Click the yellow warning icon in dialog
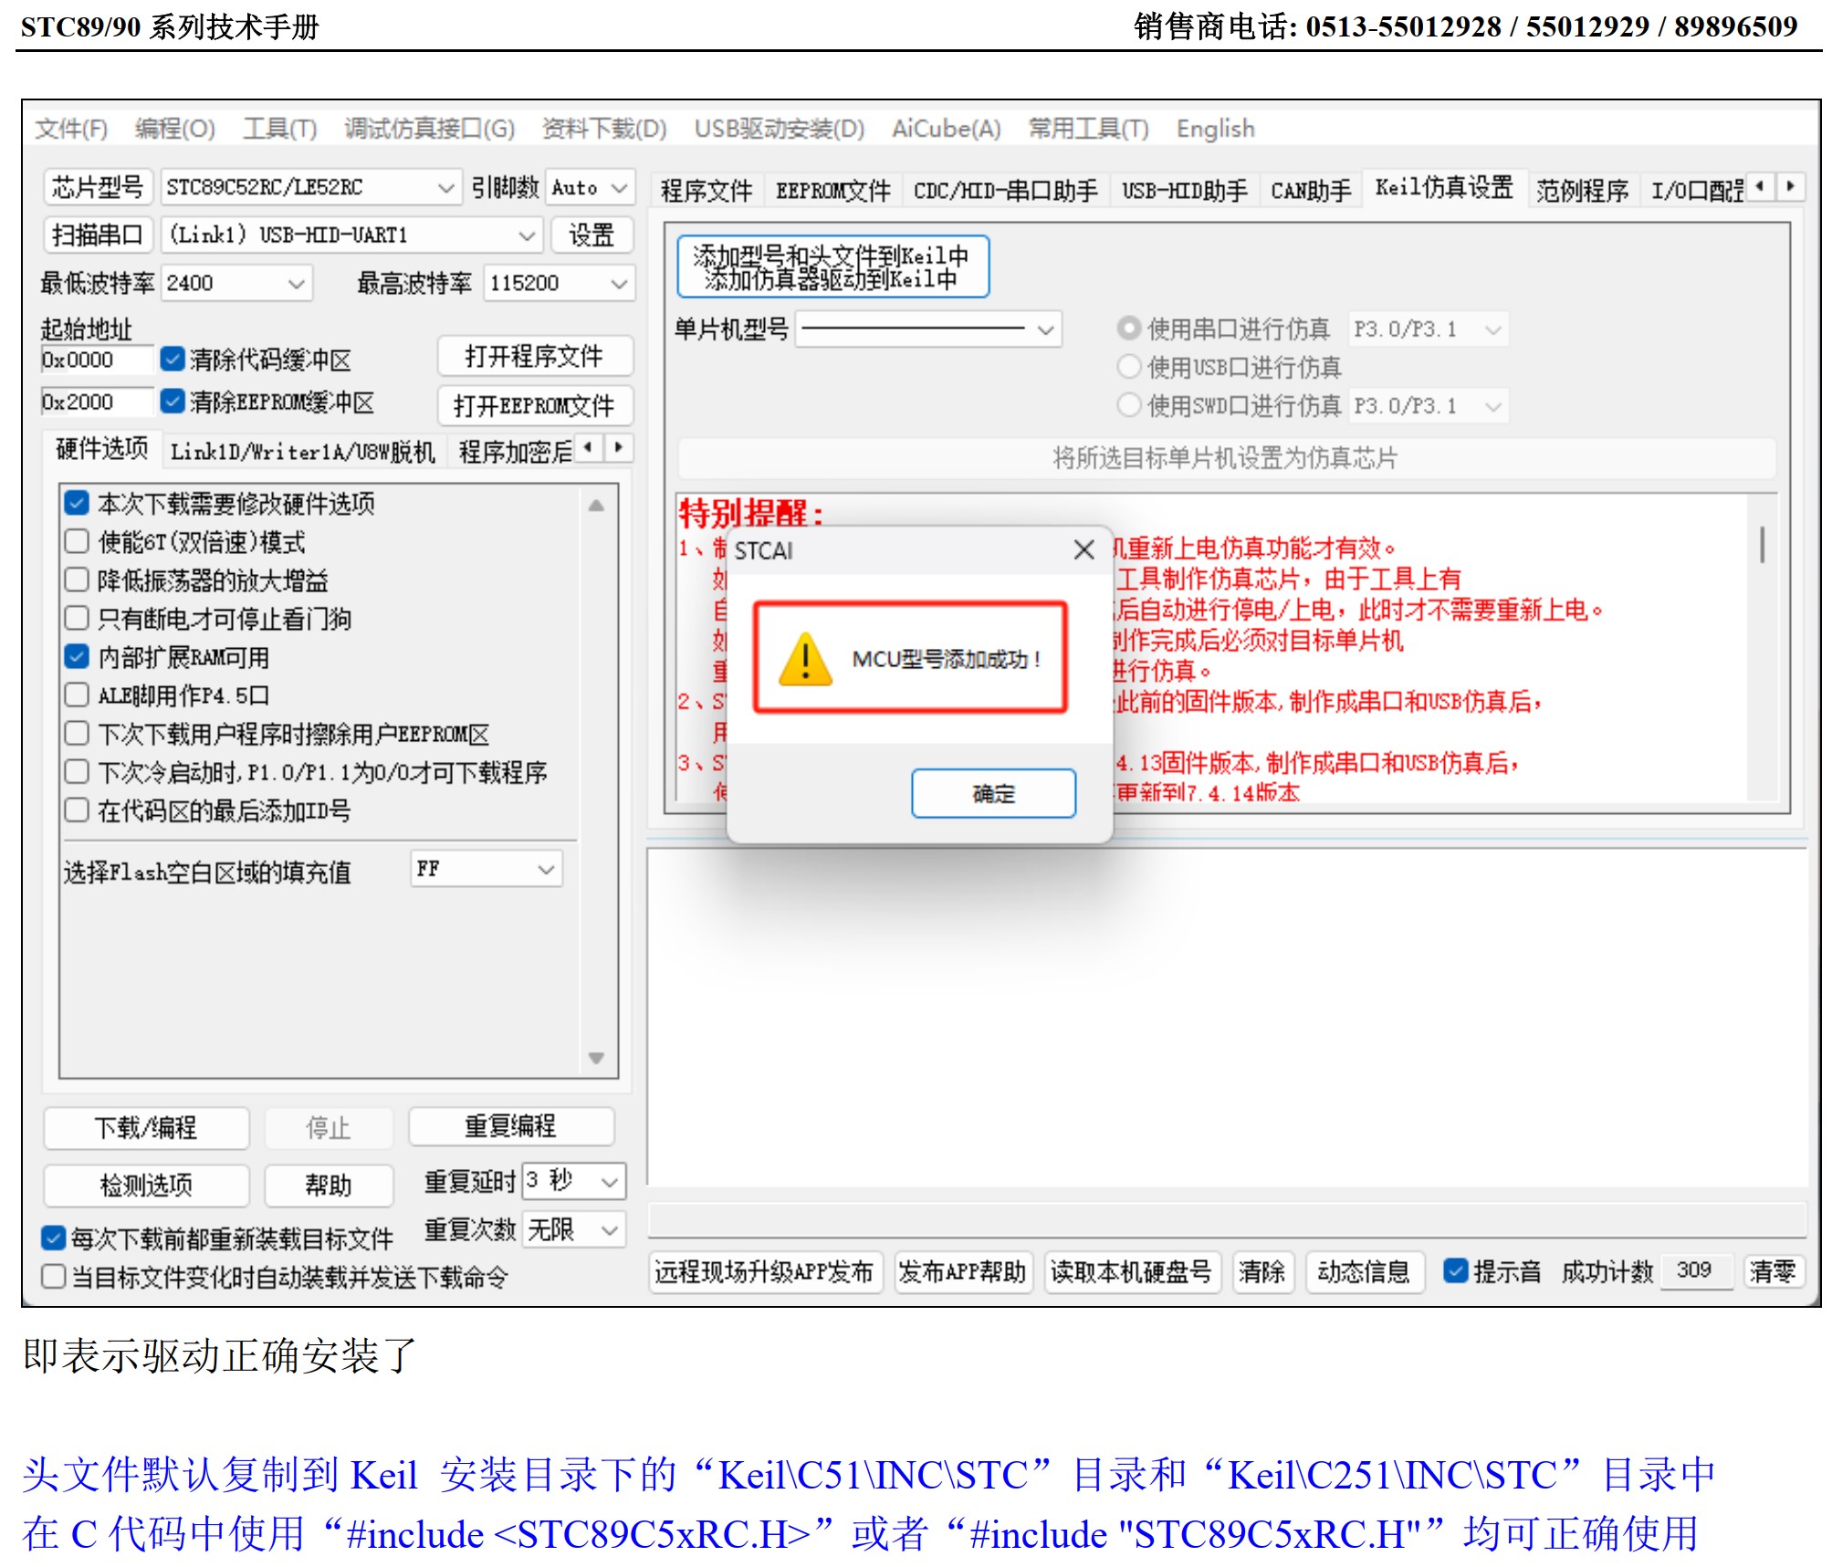1832x1567 pixels. coord(805,658)
